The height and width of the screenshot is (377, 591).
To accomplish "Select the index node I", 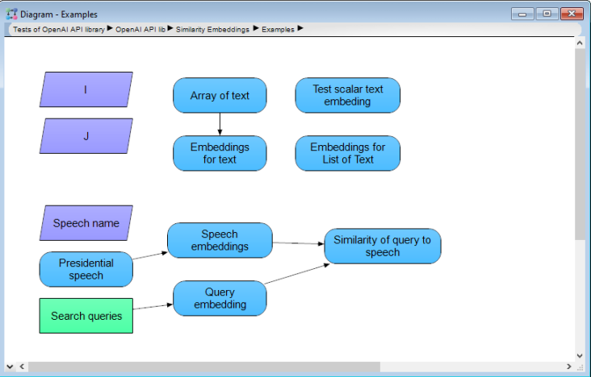I will coord(86,89).
